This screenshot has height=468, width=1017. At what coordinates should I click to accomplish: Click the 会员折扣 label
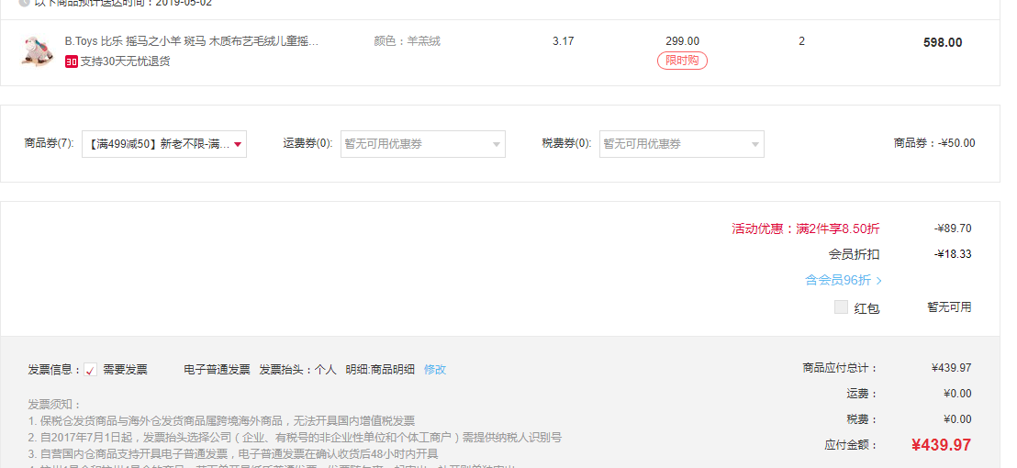[x=855, y=255]
